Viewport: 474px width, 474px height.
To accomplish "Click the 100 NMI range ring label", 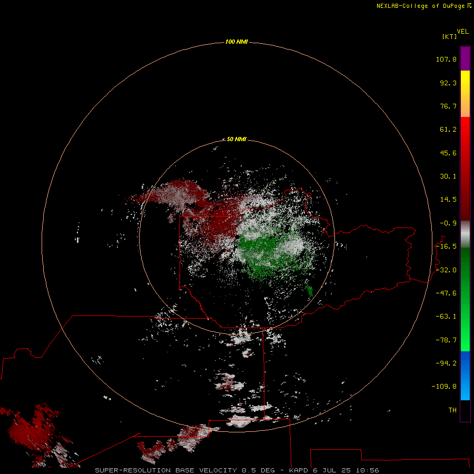I will point(236,42).
